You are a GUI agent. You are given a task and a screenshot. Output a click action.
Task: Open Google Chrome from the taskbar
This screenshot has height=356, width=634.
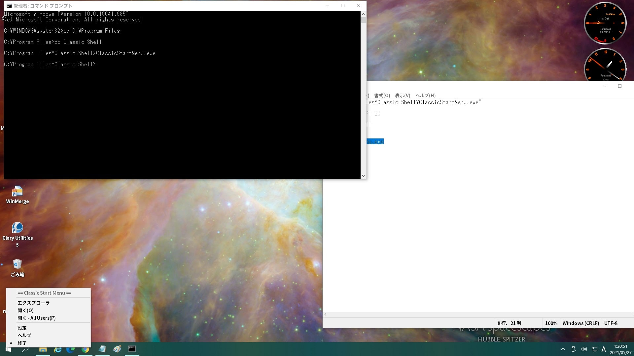(x=86, y=349)
